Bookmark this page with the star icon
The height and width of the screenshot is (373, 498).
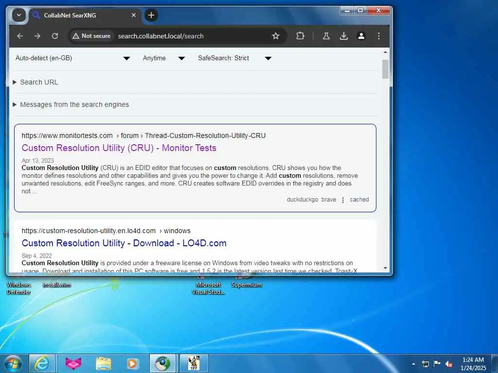[276, 36]
